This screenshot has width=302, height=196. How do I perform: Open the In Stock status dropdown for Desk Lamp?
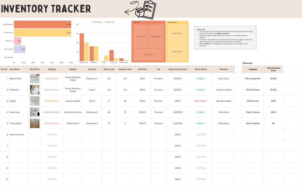[201, 112]
